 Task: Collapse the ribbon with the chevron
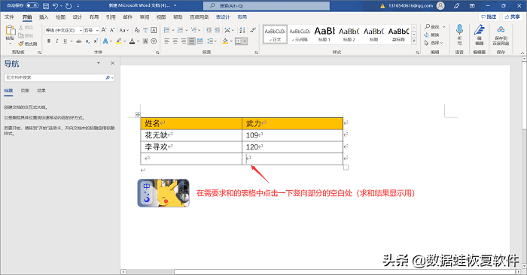pyautogui.click(x=522, y=53)
